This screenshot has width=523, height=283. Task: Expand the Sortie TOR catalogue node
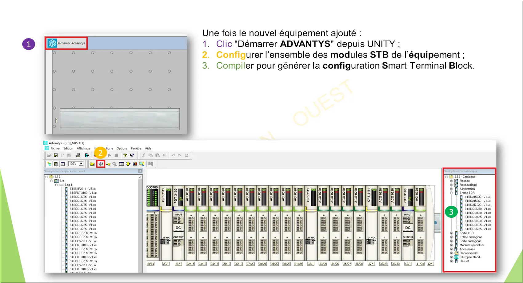(x=452, y=233)
